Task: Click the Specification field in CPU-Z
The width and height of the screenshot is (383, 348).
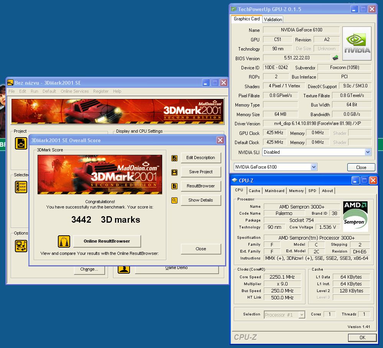Action: click(317, 238)
